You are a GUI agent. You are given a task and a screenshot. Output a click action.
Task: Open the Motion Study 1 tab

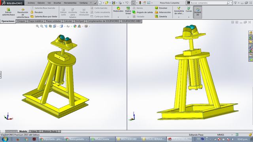[50, 131]
